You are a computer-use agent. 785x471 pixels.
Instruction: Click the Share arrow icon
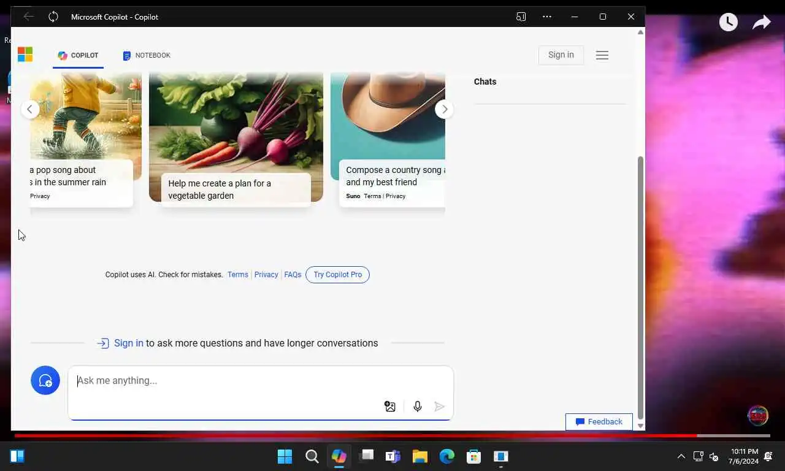coord(761,23)
